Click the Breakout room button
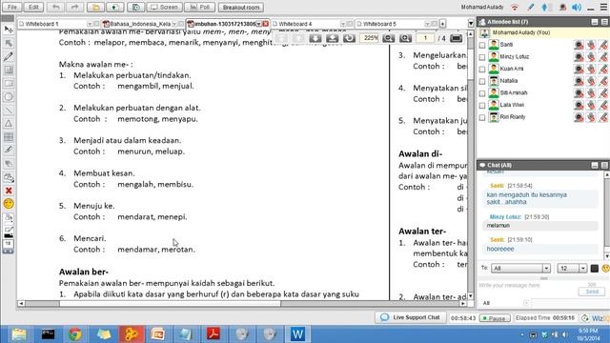The image size is (610, 343). point(241,7)
